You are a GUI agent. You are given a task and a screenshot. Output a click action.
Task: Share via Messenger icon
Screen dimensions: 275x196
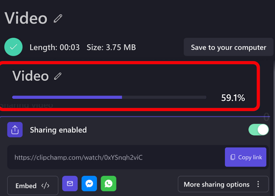pos(89,184)
